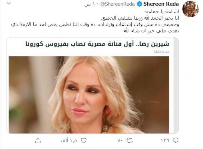Click the retweet count ٧٠

(120, 141)
